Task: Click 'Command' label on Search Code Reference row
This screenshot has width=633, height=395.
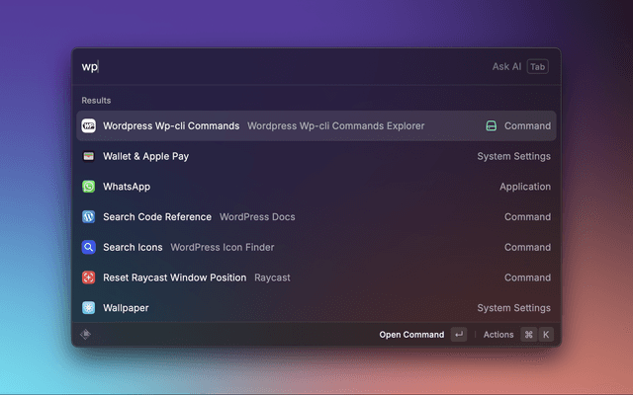Action: pos(527,217)
